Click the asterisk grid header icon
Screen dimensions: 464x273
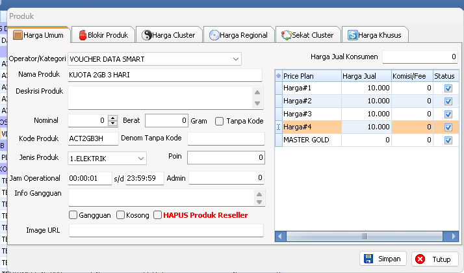278,76
